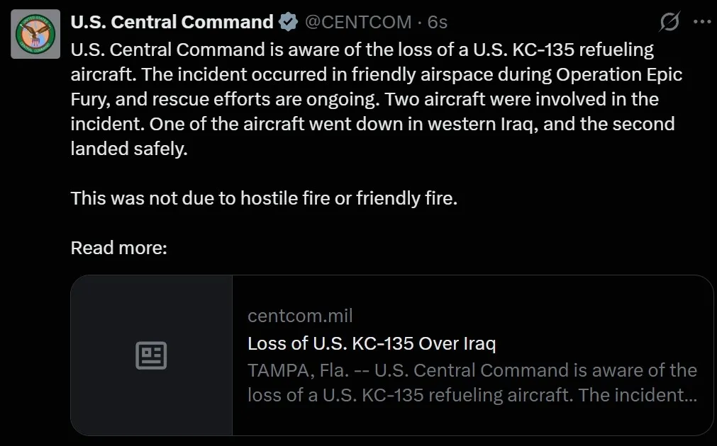Open the post via its "6s" timestamp
717x446 pixels.
438,23
